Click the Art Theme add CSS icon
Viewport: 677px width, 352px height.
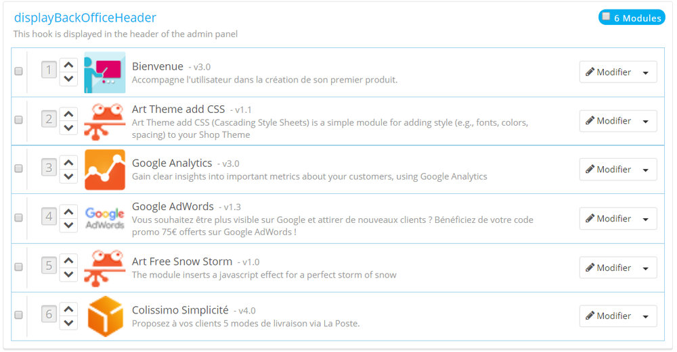click(x=105, y=121)
